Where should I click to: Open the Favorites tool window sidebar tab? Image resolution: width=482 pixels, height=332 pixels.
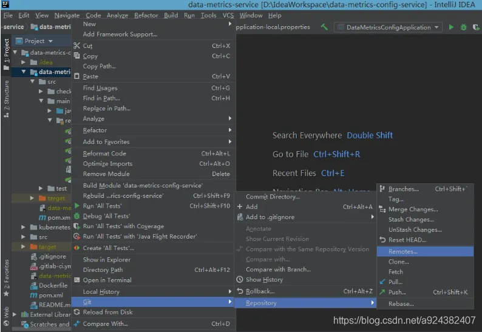pos(7,278)
